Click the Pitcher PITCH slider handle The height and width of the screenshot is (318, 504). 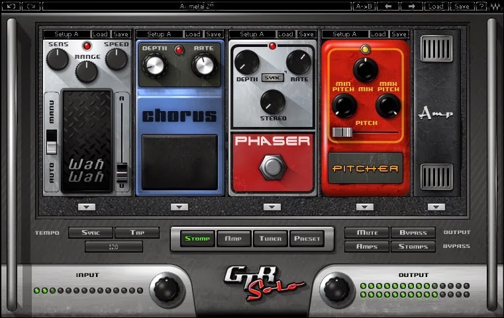[342, 132]
